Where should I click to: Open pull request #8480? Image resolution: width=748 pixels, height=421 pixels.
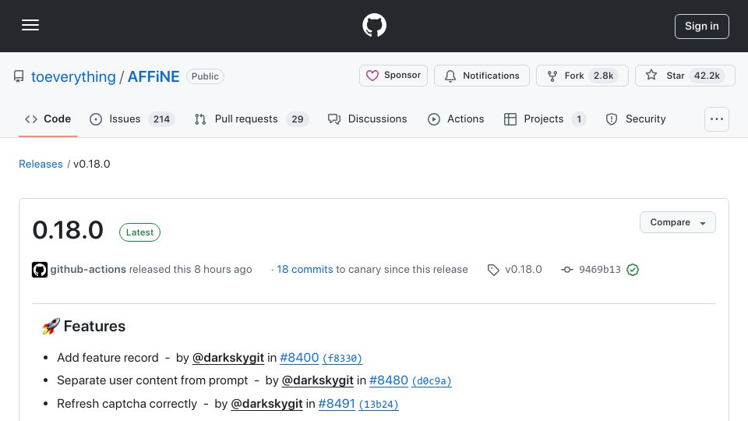point(389,380)
